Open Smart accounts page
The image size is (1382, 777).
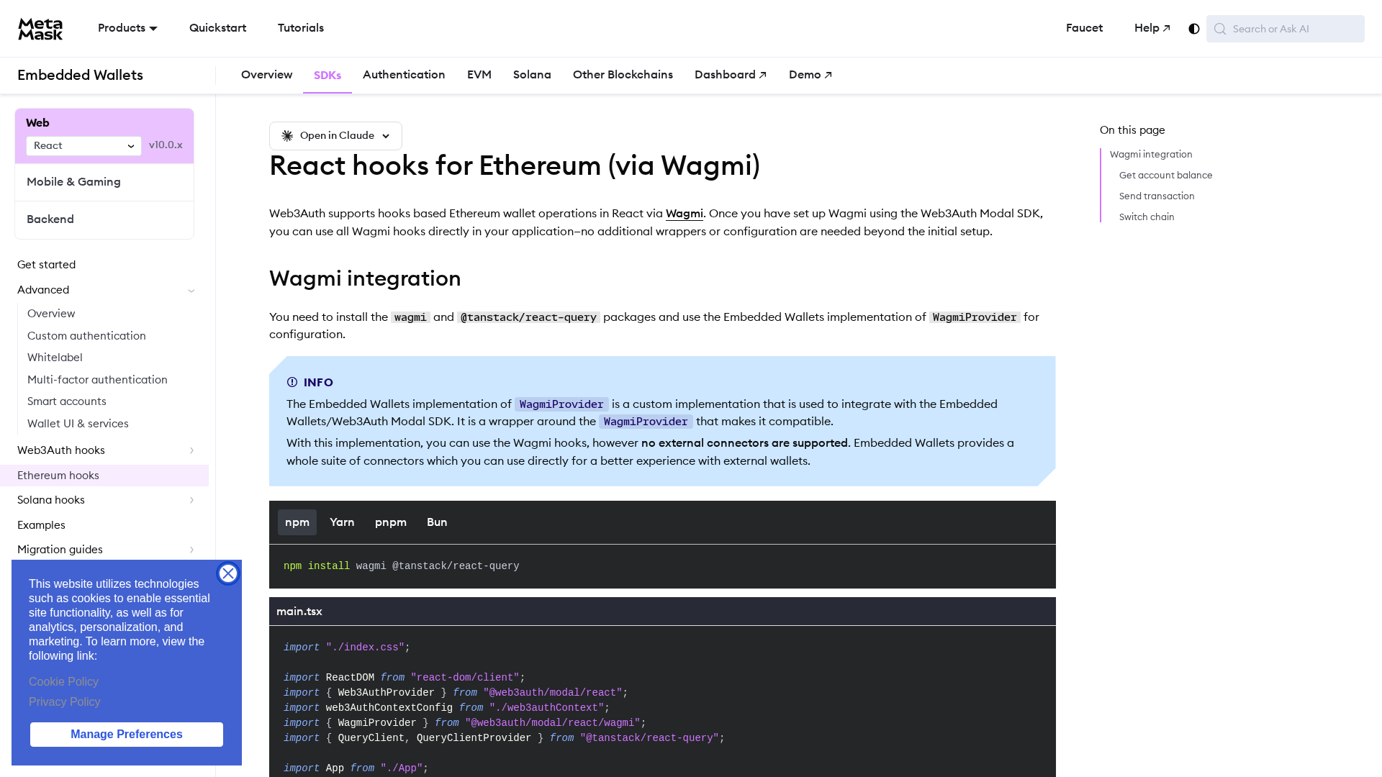point(67,401)
